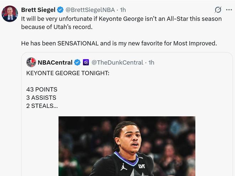Click the "He has been SENSATIONAL" paragraph
The height and width of the screenshot is (176, 235).
(119, 44)
